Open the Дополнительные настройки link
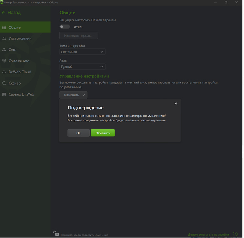This screenshot has height=238, width=244. (209, 235)
